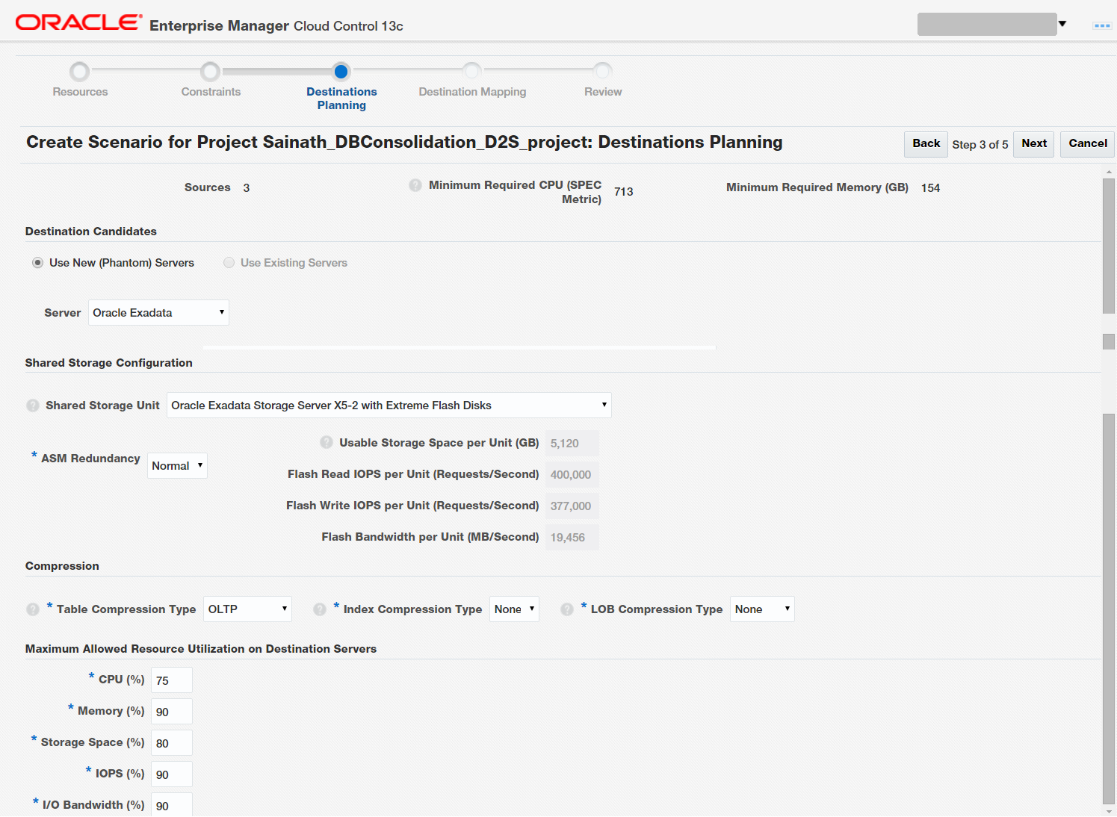Click the Maximum Allowed Resource Utilization heading
Screen dimensions: 1117x817
tap(201, 649)
